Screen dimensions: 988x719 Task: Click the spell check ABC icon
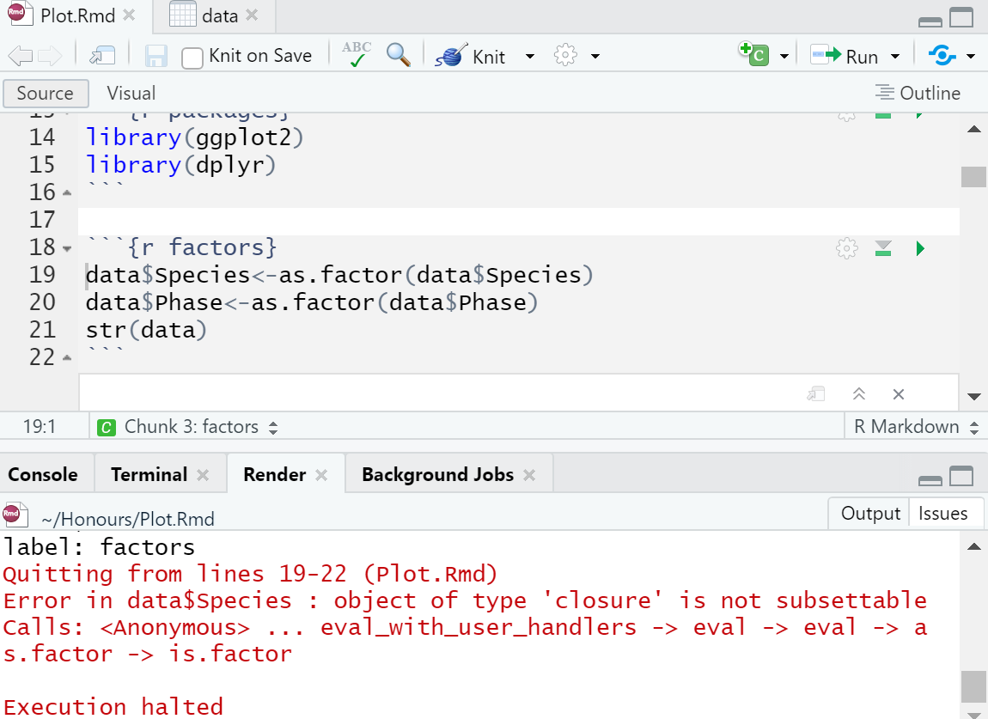(x=357, y=55)
